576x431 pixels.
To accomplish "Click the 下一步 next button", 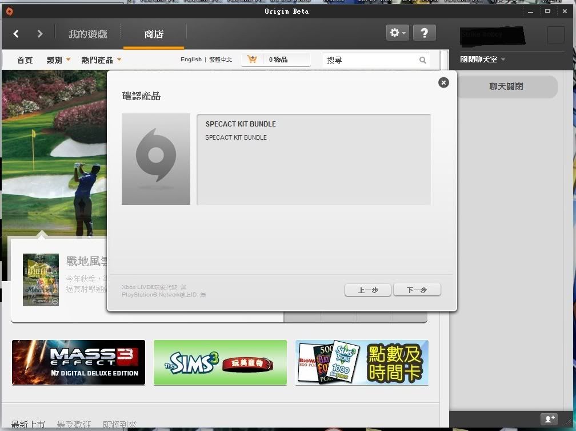I will (x=417, y=290).
